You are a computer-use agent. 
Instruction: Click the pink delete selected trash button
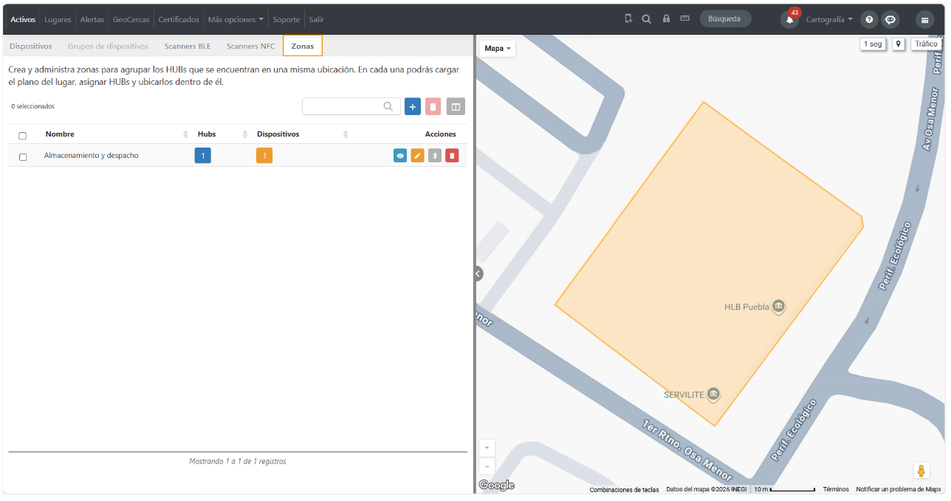[x=433, y=107]
